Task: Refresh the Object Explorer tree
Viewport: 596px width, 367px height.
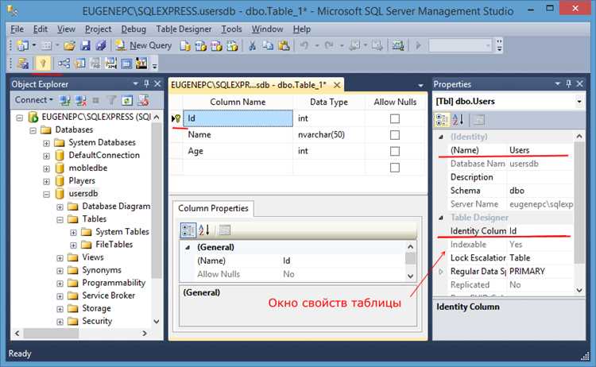Action: click(126, 100)
